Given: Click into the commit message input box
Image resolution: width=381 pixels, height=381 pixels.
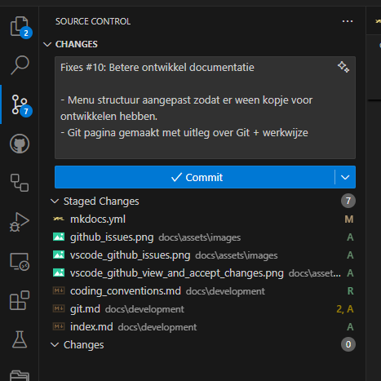Looking at the screenshot, I should 205,108.
